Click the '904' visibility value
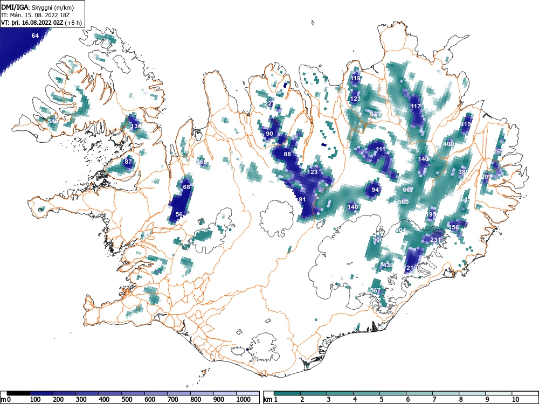This screenshot has height=404, width=539. tap(400, 231)
